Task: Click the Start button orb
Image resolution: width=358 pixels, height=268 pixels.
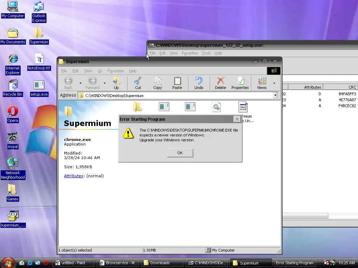Action: (x=8, y=263)
